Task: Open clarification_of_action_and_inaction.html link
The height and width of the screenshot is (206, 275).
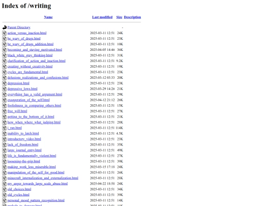Action: click(x=36, y=61)
